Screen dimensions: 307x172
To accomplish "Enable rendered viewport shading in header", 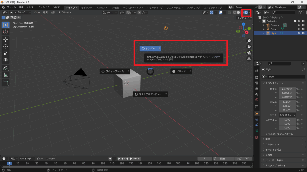I will pos(246,13).
